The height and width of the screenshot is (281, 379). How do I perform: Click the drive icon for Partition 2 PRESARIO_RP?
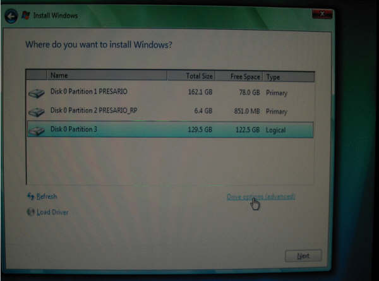pyautogui.click(x=37, y=112)
